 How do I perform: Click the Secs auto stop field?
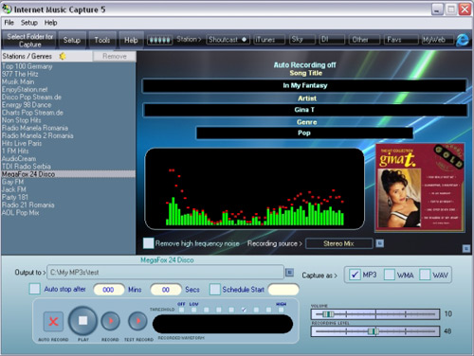click(x=166, y=290)
